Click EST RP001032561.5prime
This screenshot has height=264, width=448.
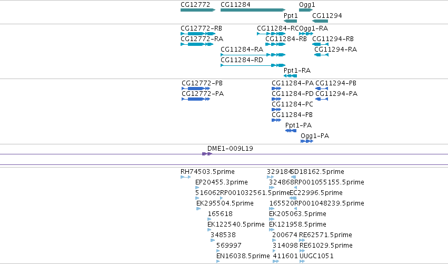pyautogui.click(x=255, y=193)
